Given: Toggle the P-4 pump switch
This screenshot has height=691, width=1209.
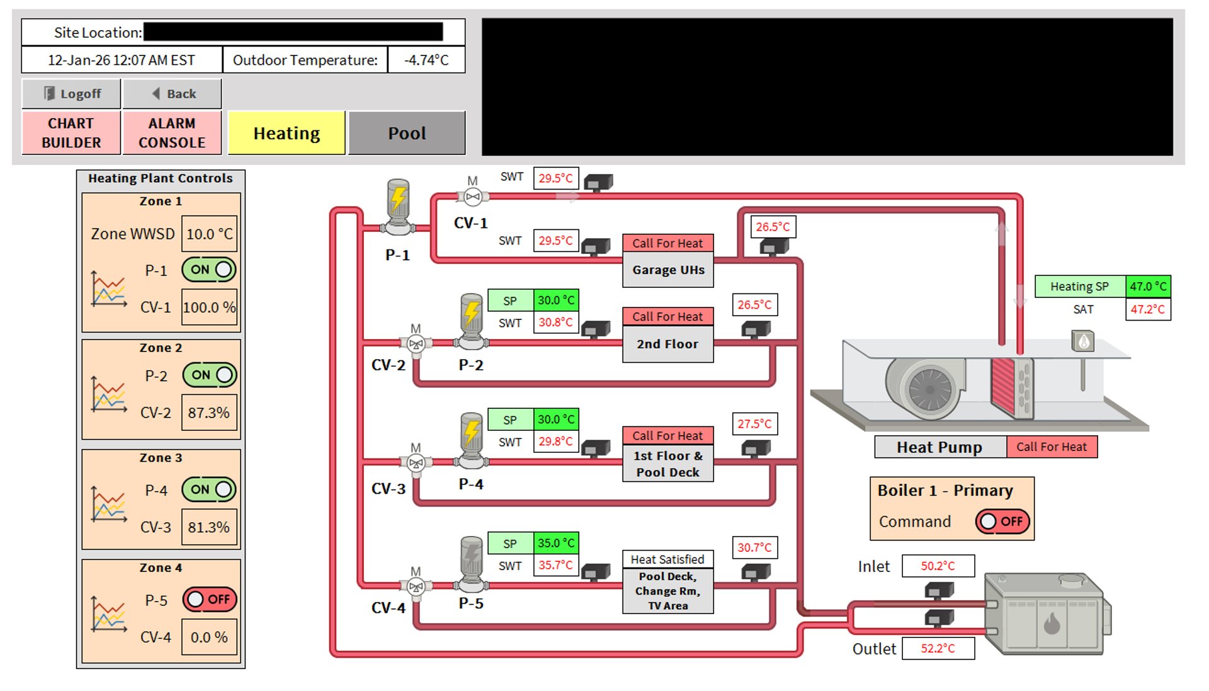Looking at the screenshot, I should coord(209,489).
